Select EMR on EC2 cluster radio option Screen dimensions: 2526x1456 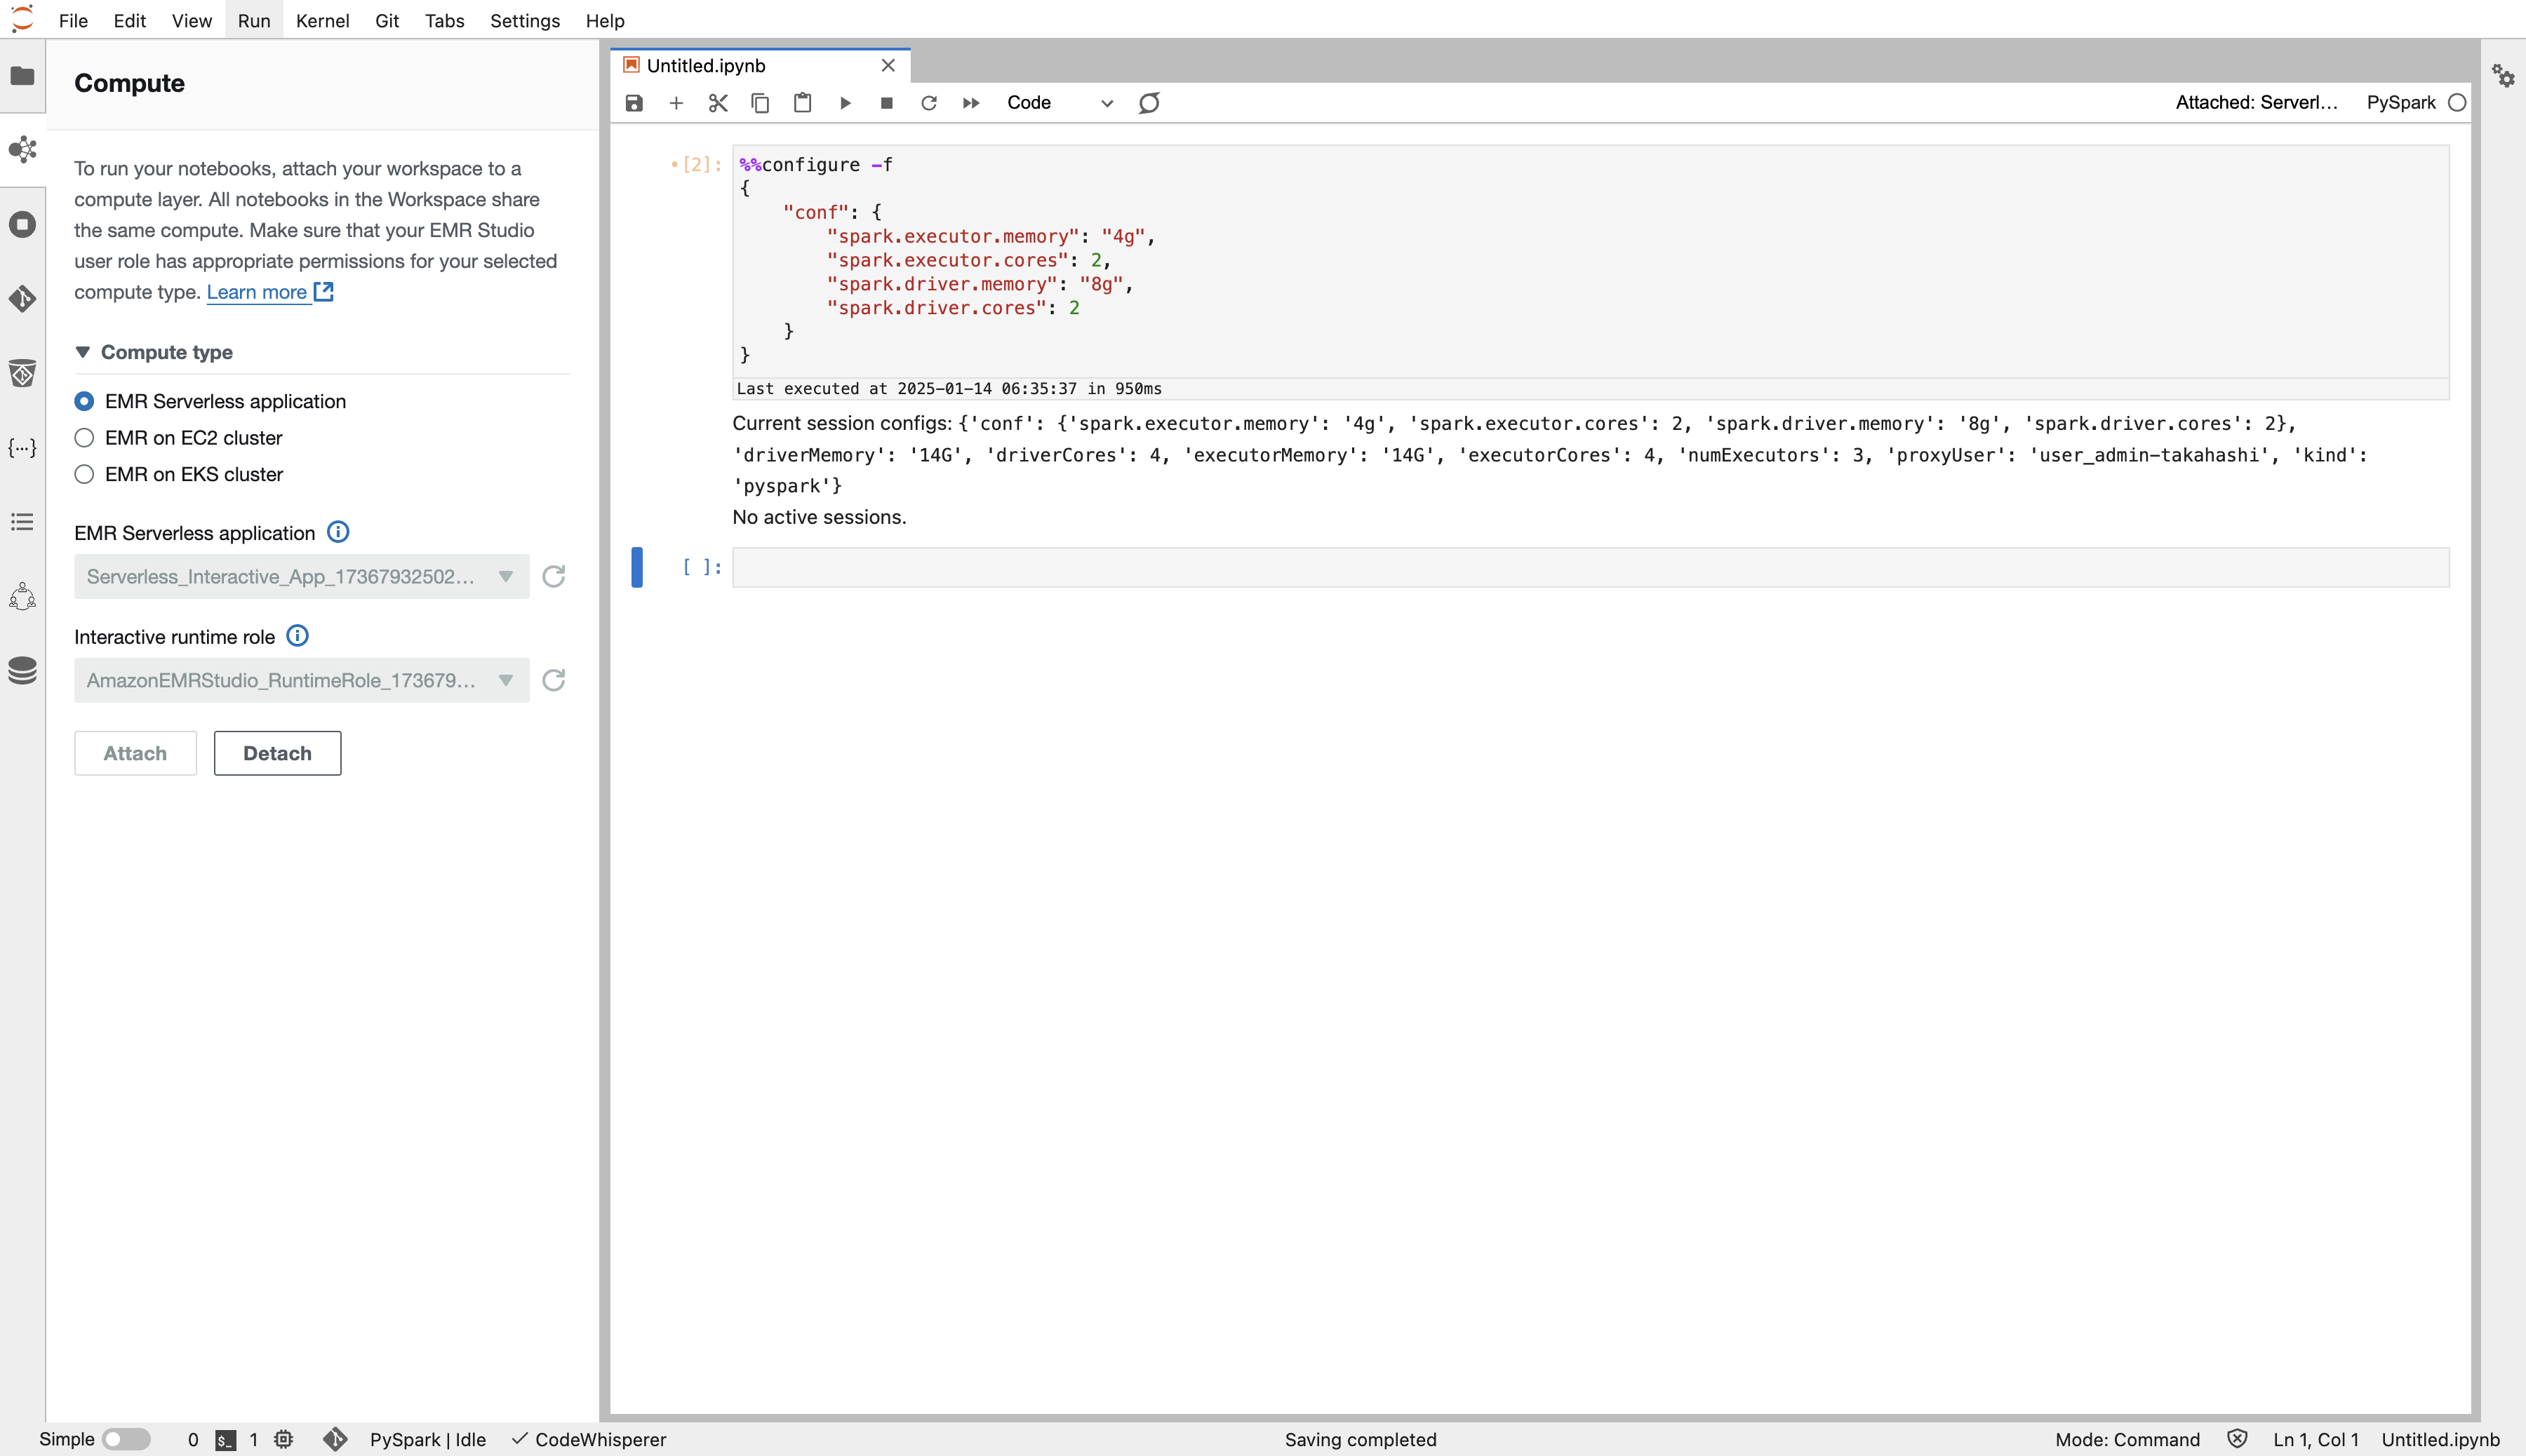(x=84, y=438)
